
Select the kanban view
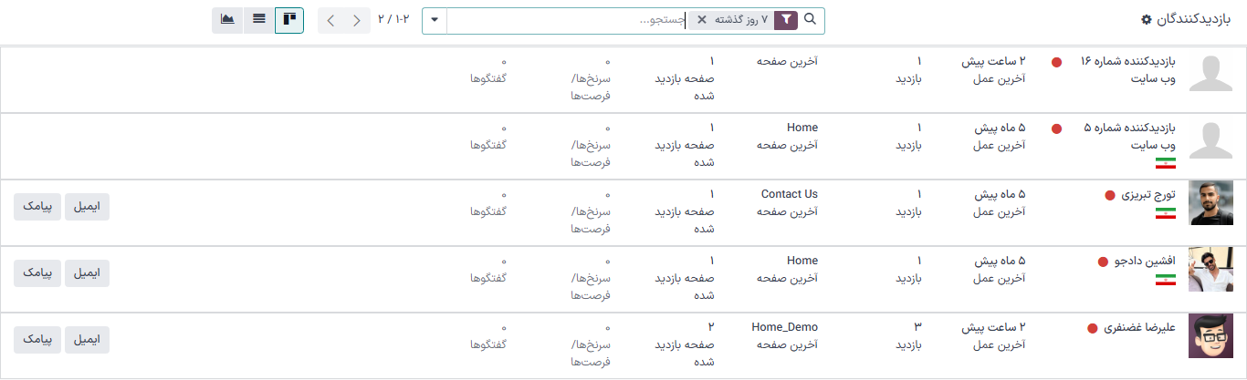289,19
